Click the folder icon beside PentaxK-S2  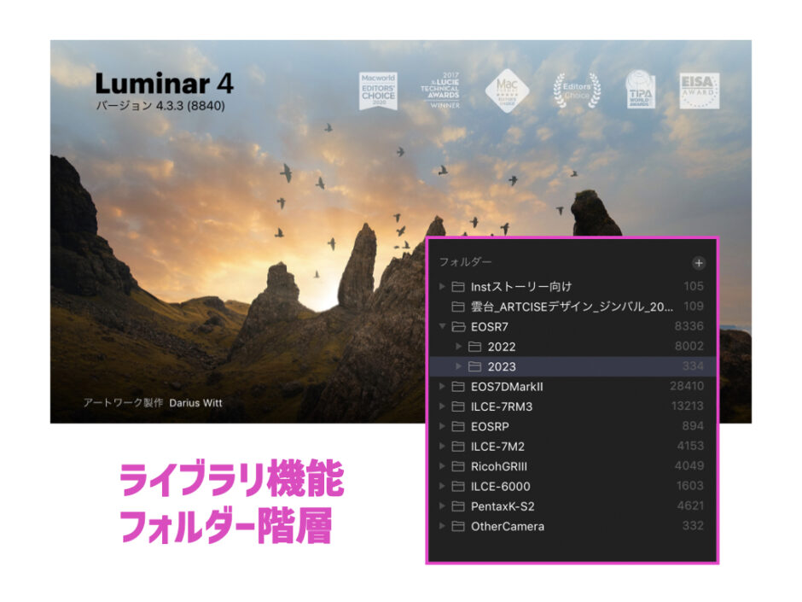tap(458, 506)
